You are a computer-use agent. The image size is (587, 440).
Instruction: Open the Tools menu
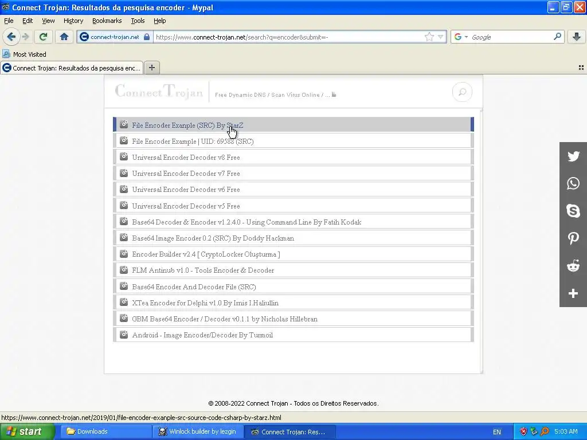pyautogui.click(x=138, y=21)
